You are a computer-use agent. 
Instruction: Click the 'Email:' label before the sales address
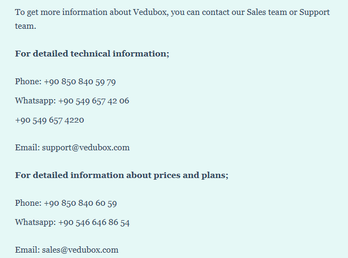click(28, 250)
